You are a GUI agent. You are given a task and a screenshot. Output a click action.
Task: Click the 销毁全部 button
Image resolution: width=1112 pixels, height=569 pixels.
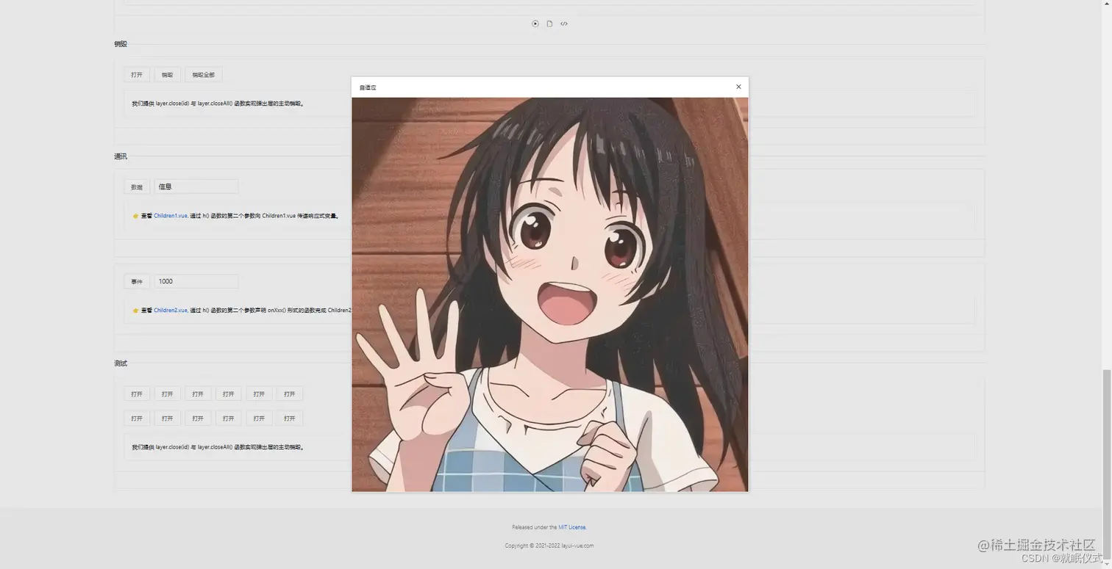point(204,75)
